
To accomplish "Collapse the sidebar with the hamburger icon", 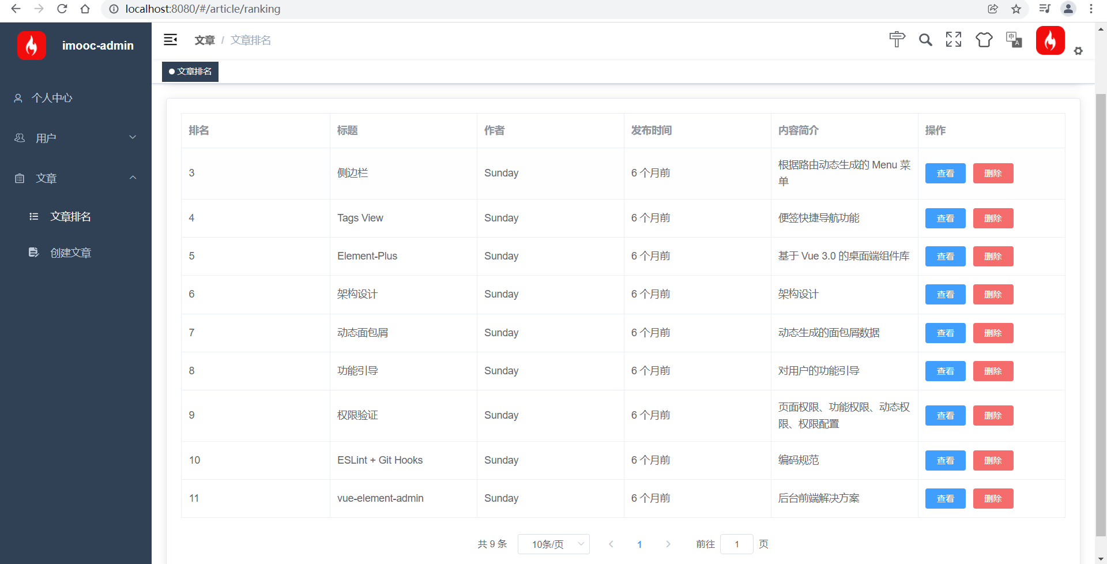I will [170, 40].
